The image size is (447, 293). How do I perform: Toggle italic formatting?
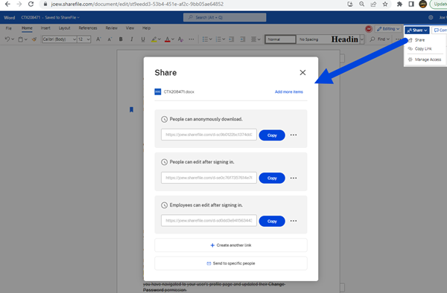coord(132,39)
